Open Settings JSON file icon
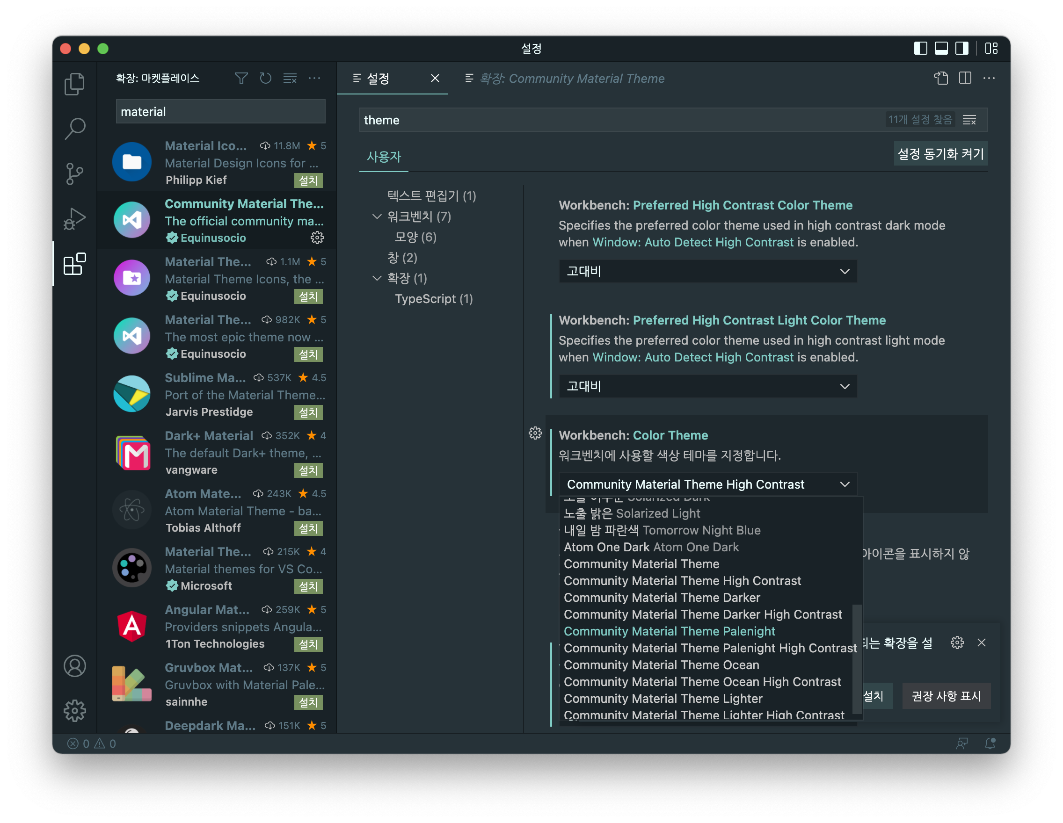 coord(941,78)
